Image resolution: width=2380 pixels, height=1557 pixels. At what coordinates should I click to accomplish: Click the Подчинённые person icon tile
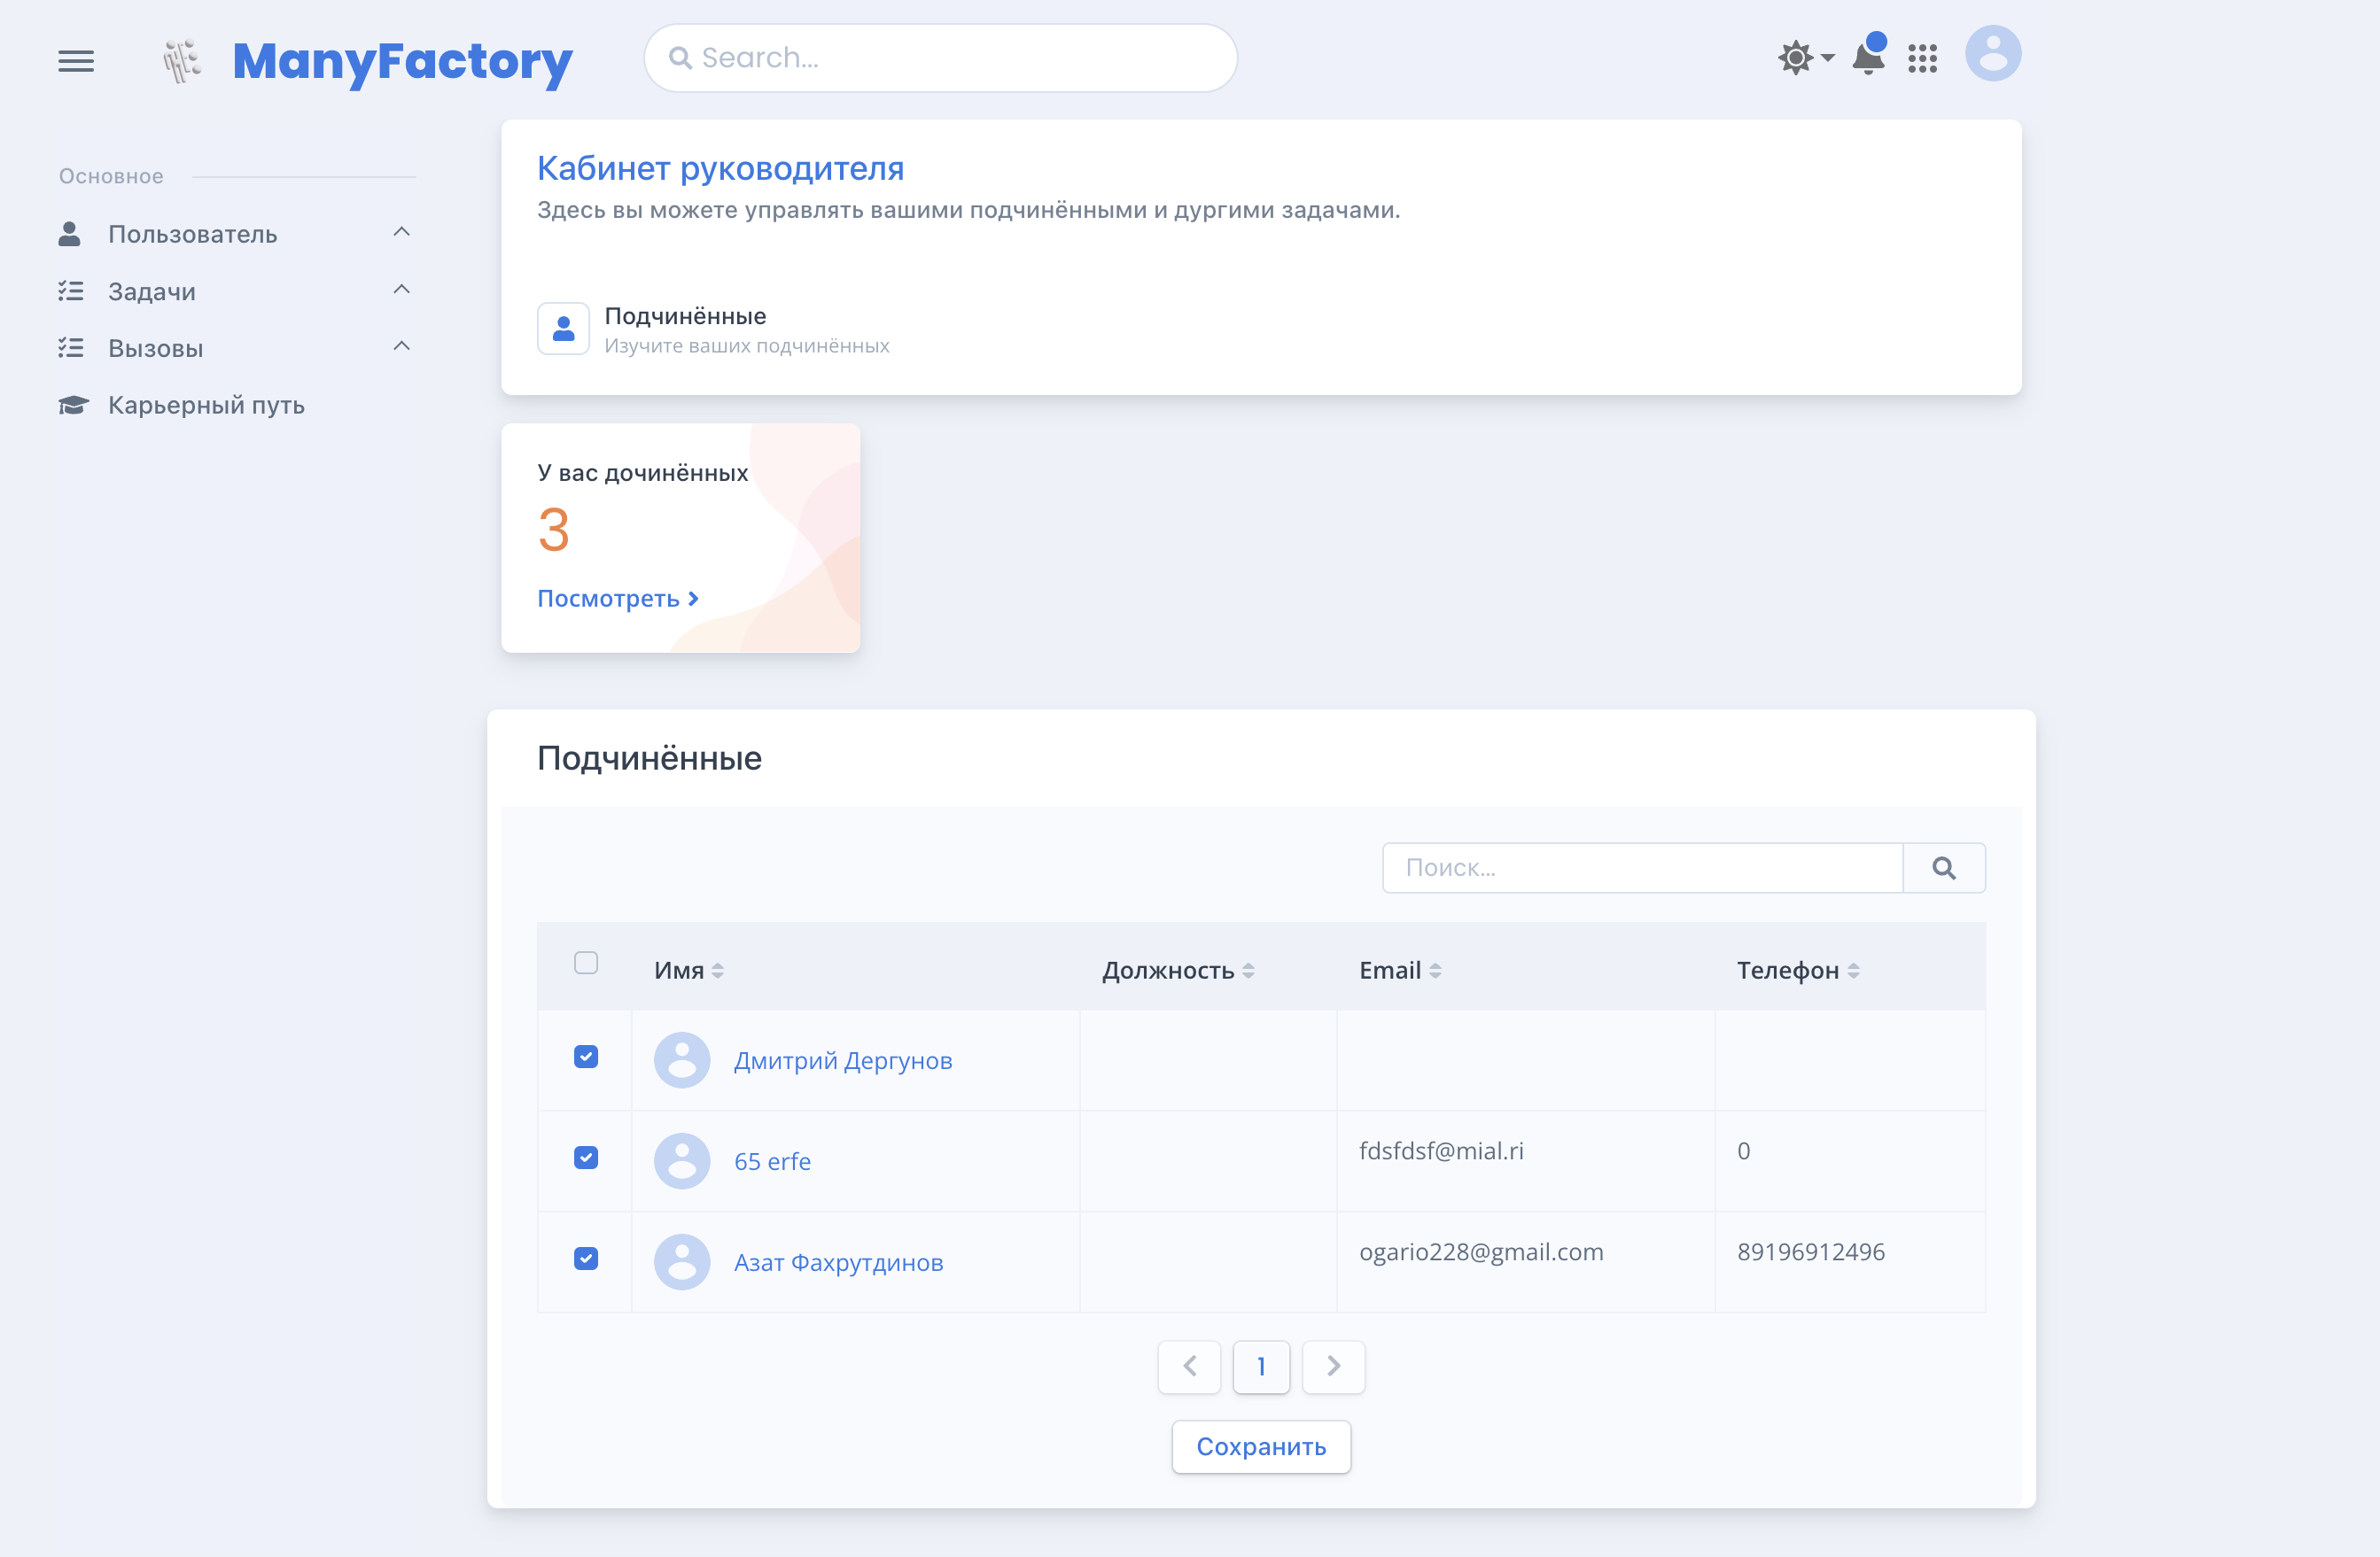[563, 329]
